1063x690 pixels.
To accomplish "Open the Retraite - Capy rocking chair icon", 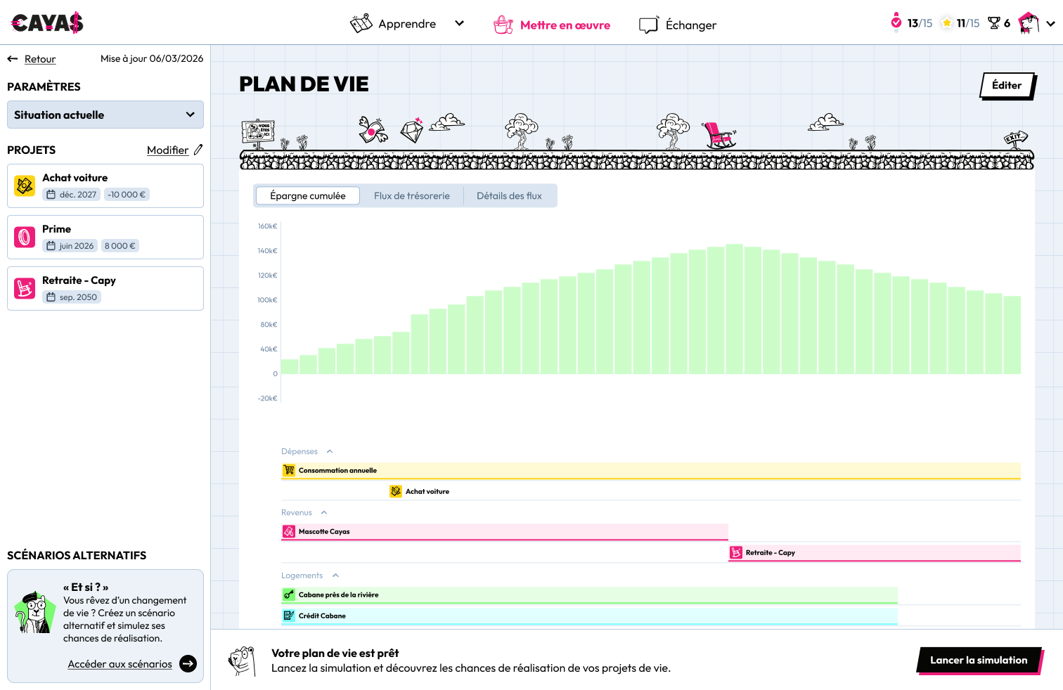I will [x=25, y=288].
